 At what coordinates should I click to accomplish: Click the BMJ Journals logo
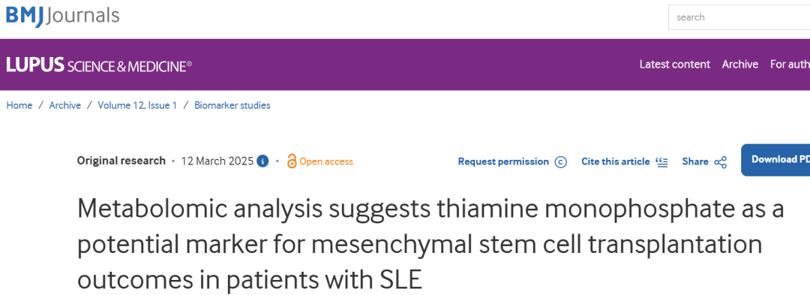pos(62,16)
